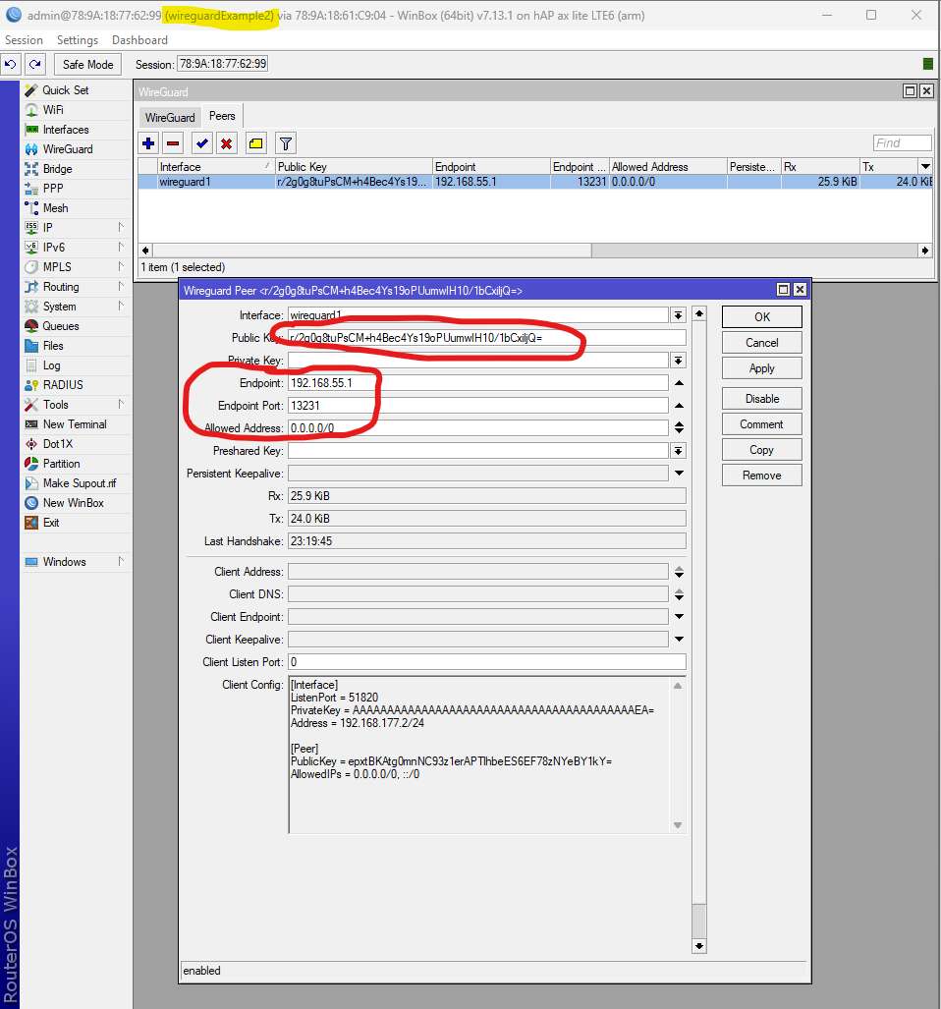Expand the Windows submenu
941x1009 pixels.
tap(121, 562)
